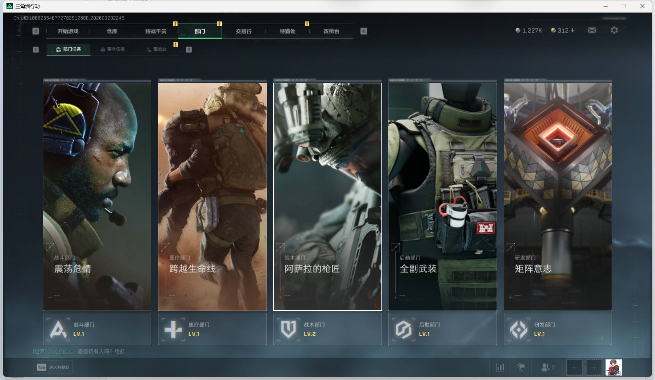Click the Tab 进入特勤处 button
655x380 pixels.
point(53,367)
